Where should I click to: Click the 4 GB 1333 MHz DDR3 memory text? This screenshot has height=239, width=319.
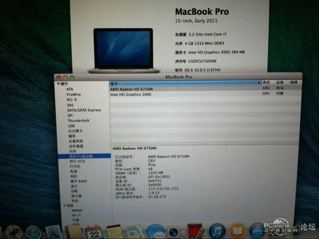click(x=204, y=43)
